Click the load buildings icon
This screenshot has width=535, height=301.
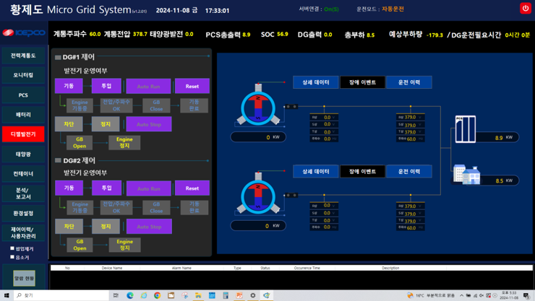click(466, 174)
